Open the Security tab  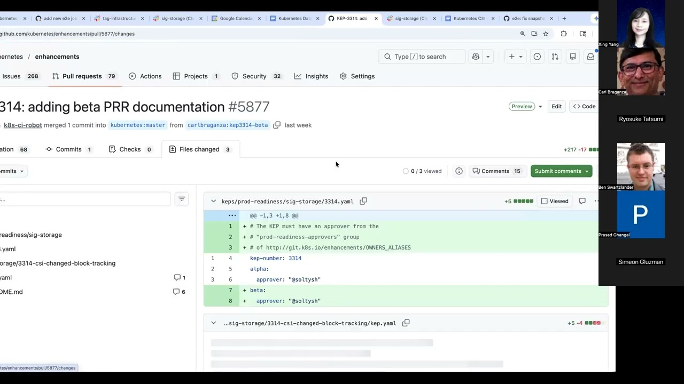(256, 76)
